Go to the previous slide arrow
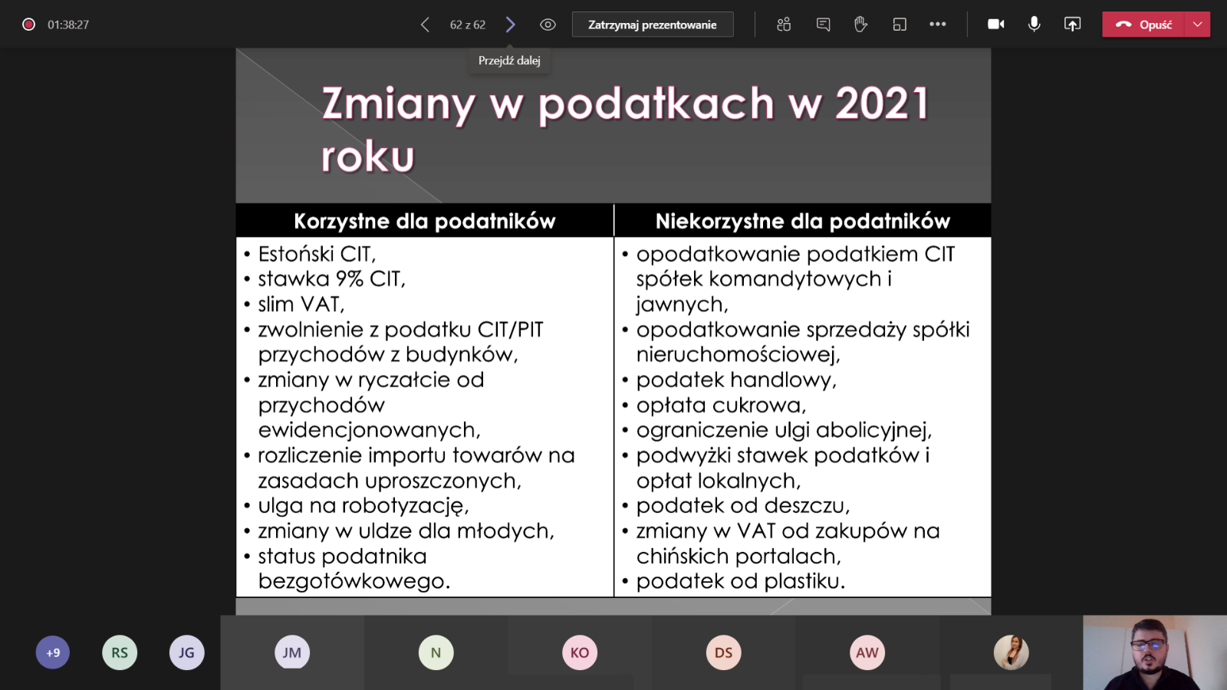The image size is (1227, 690). [425, 25]
